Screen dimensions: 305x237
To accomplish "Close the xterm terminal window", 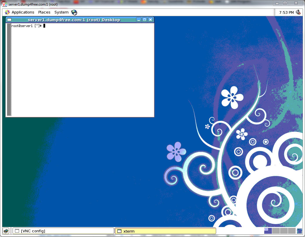I will (x=150, y=20).
